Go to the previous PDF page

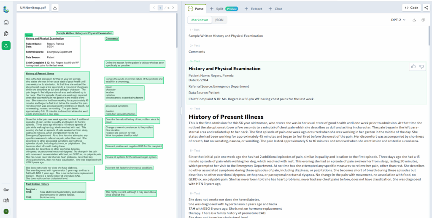pos(154,8)
